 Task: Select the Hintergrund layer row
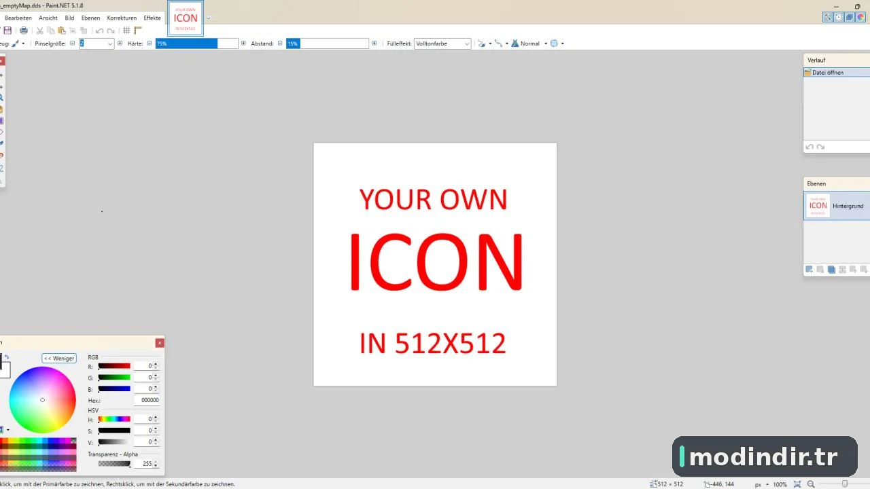coord(837,206)
